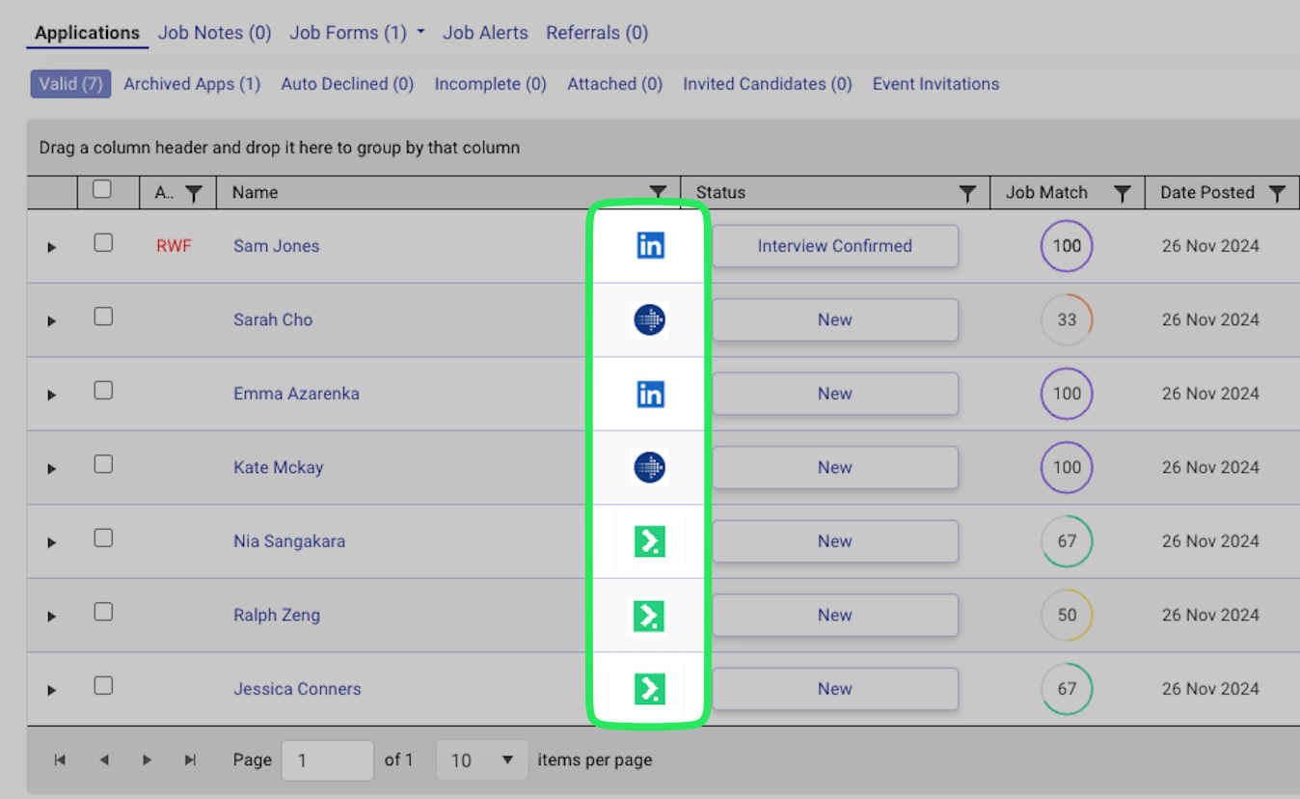This screenshot has width=1300, height=799.
Task: Click the green source icon for Jessica Conners
Action: (650, 689)
